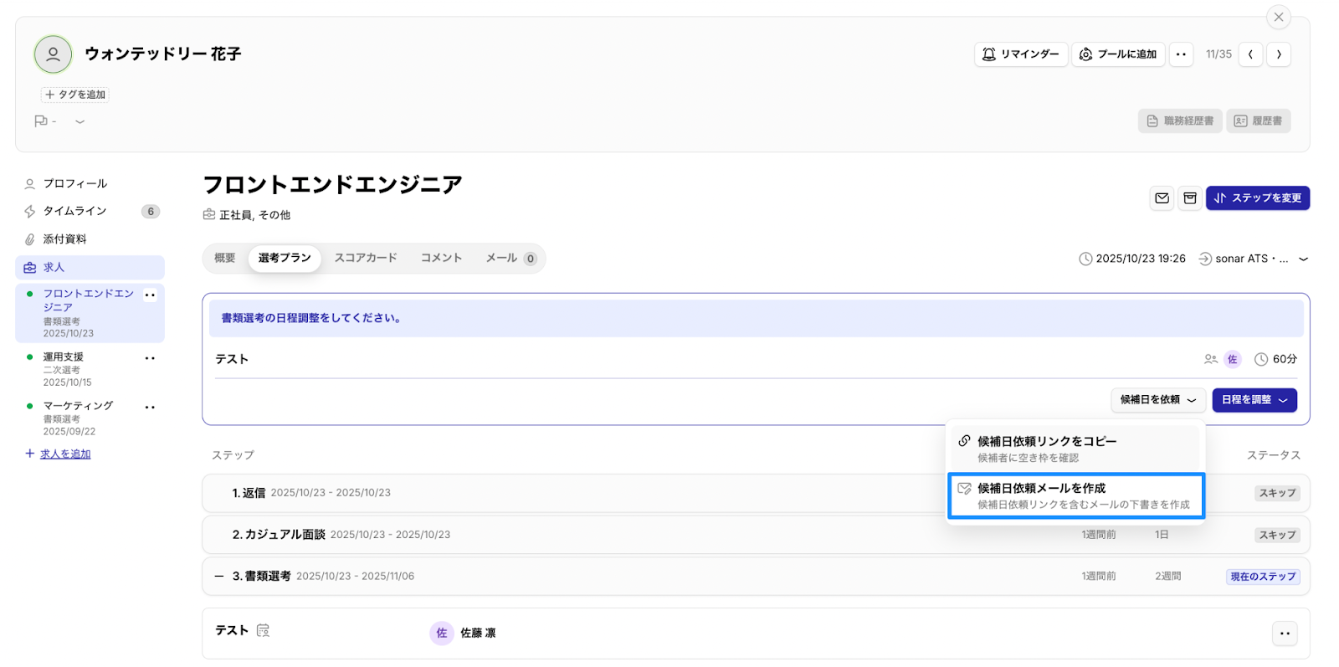The height and width of the screenshot is (667, 1339).
Task: Go to next candidate with right arrow
Action: point(1278,54)
